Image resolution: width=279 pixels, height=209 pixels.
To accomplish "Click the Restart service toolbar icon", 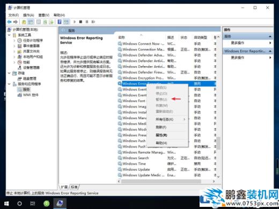I will tap(93, 22).
